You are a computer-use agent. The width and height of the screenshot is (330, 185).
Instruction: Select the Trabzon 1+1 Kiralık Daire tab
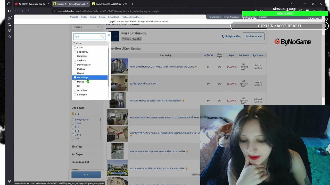(x=71, y=4)
